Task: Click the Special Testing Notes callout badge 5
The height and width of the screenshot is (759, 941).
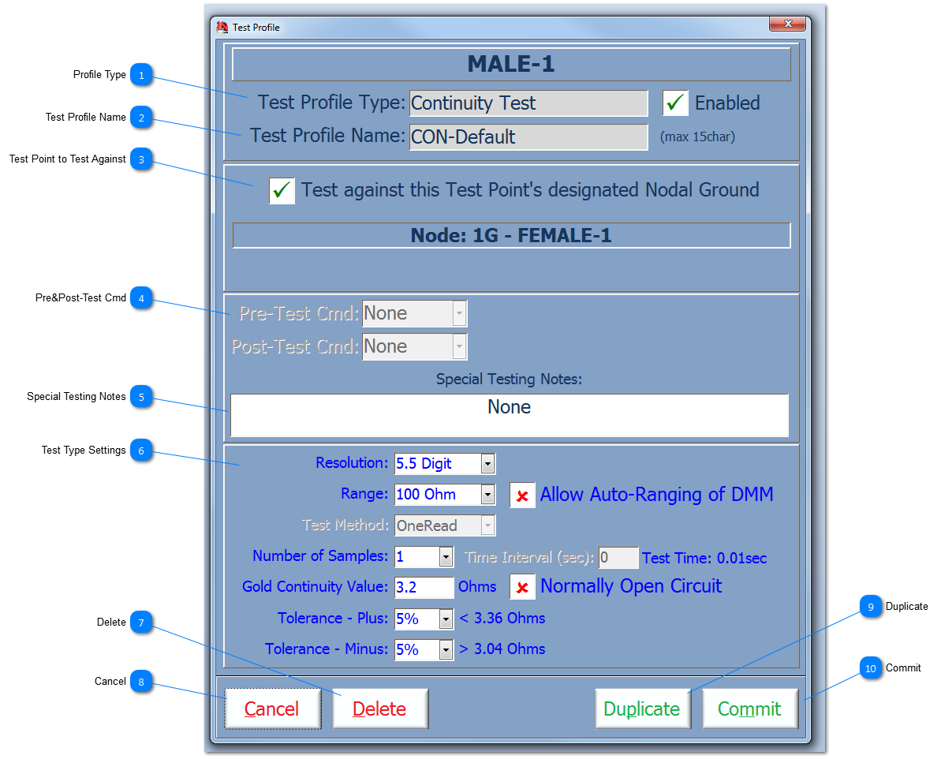Action: point(141,397)
